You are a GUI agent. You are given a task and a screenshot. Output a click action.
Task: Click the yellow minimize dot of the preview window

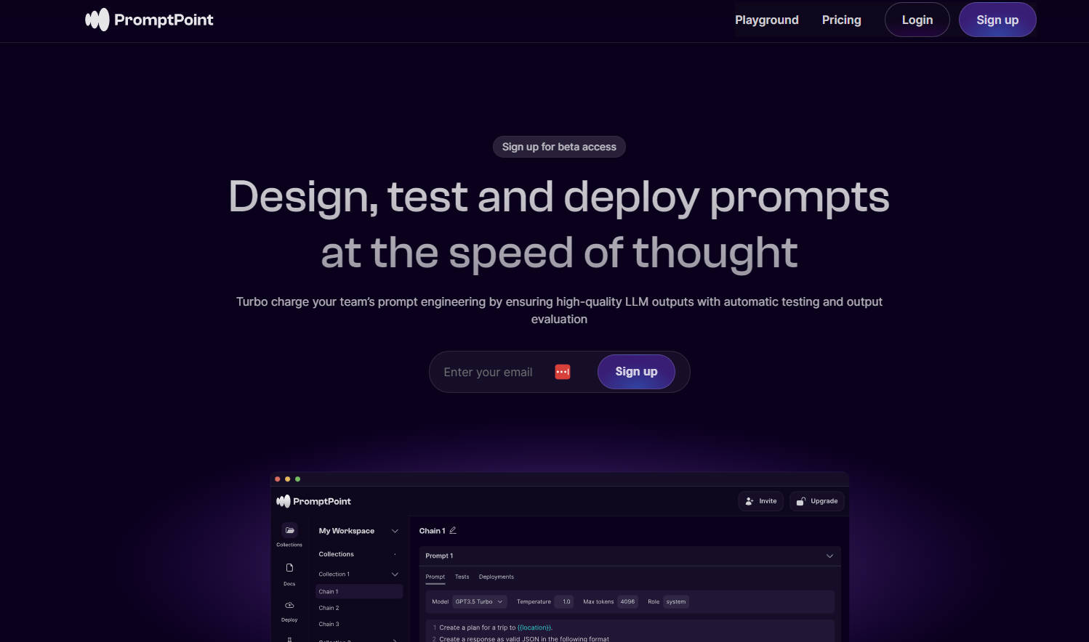[288, 479]
